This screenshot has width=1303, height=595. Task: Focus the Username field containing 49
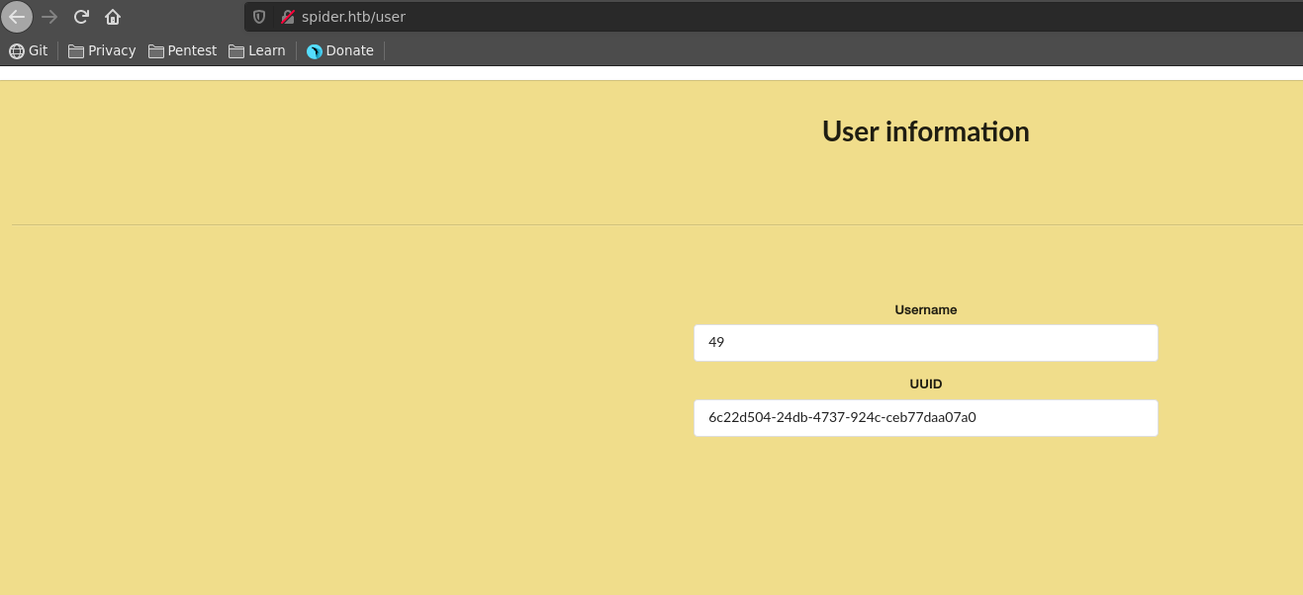point(925,343)
